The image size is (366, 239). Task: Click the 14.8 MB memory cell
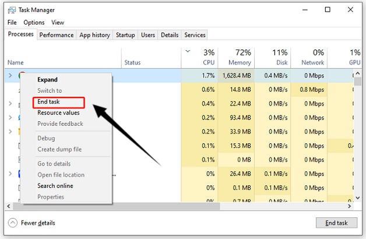236,90
